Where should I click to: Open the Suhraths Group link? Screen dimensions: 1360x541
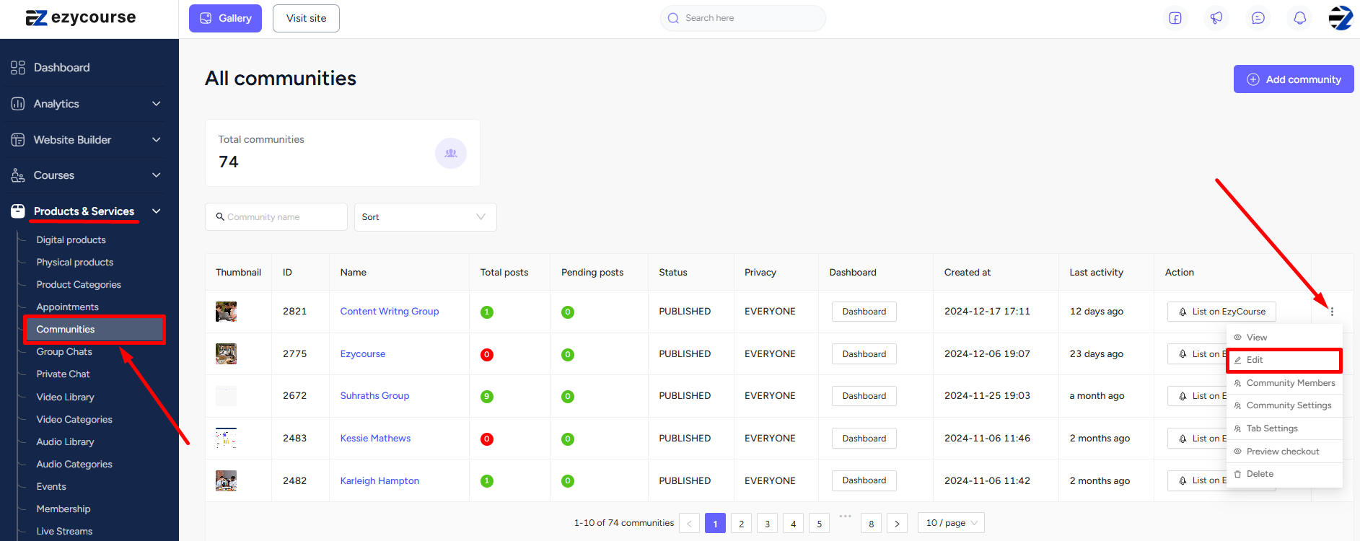[374, 396]
